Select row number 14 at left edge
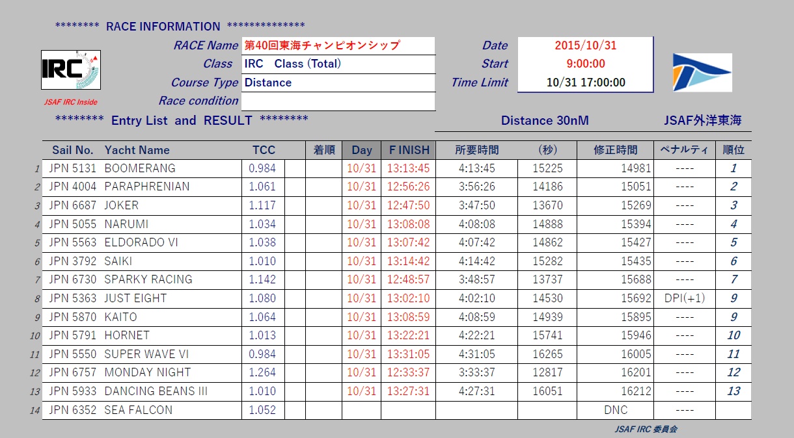794x438 pixels. 36,411
